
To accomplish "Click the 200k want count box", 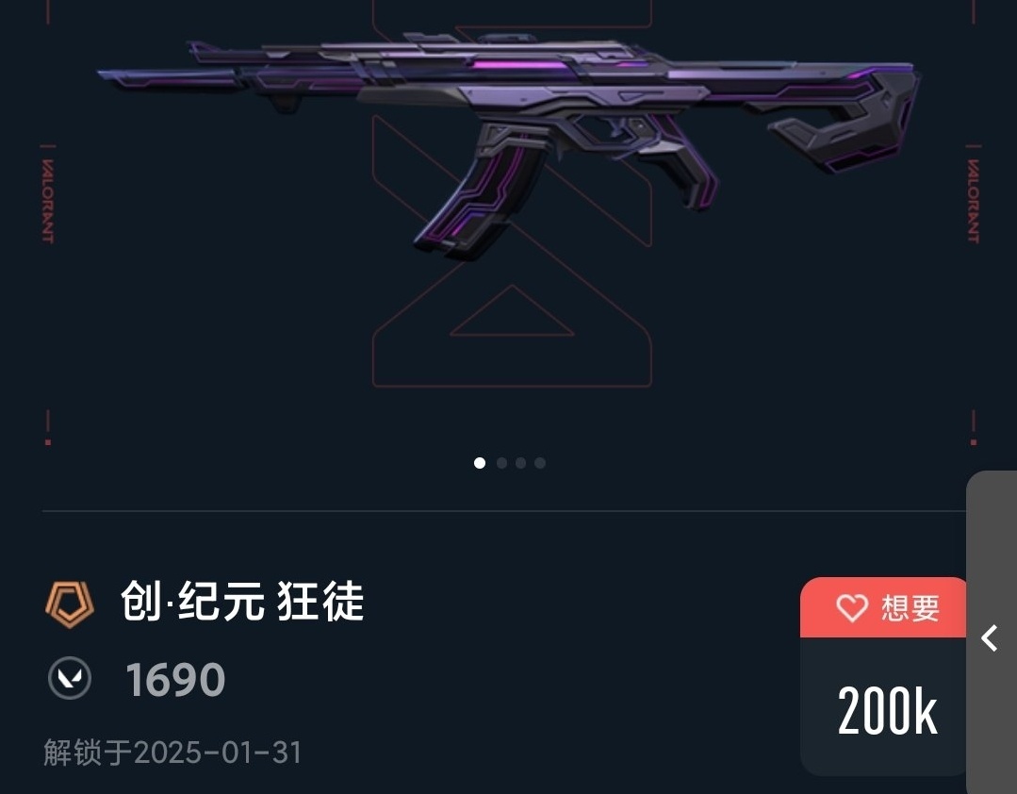I will pyautogui.click(x=886, y=710).
